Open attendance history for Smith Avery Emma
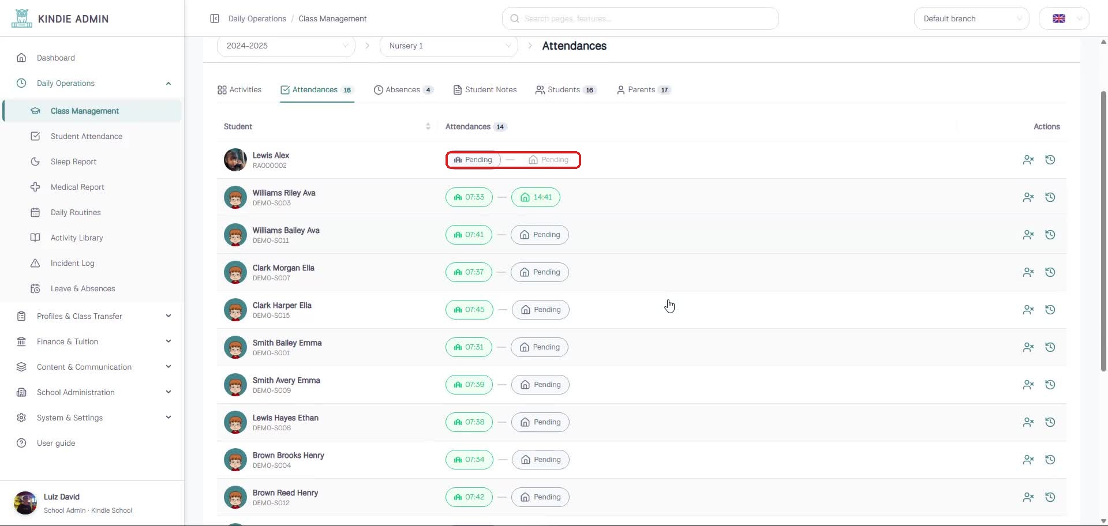The image size is (1108, 526). coord(1050,385)
